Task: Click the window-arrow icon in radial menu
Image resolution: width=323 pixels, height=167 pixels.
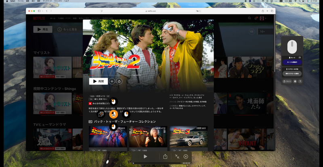Action: coord(101,114)
